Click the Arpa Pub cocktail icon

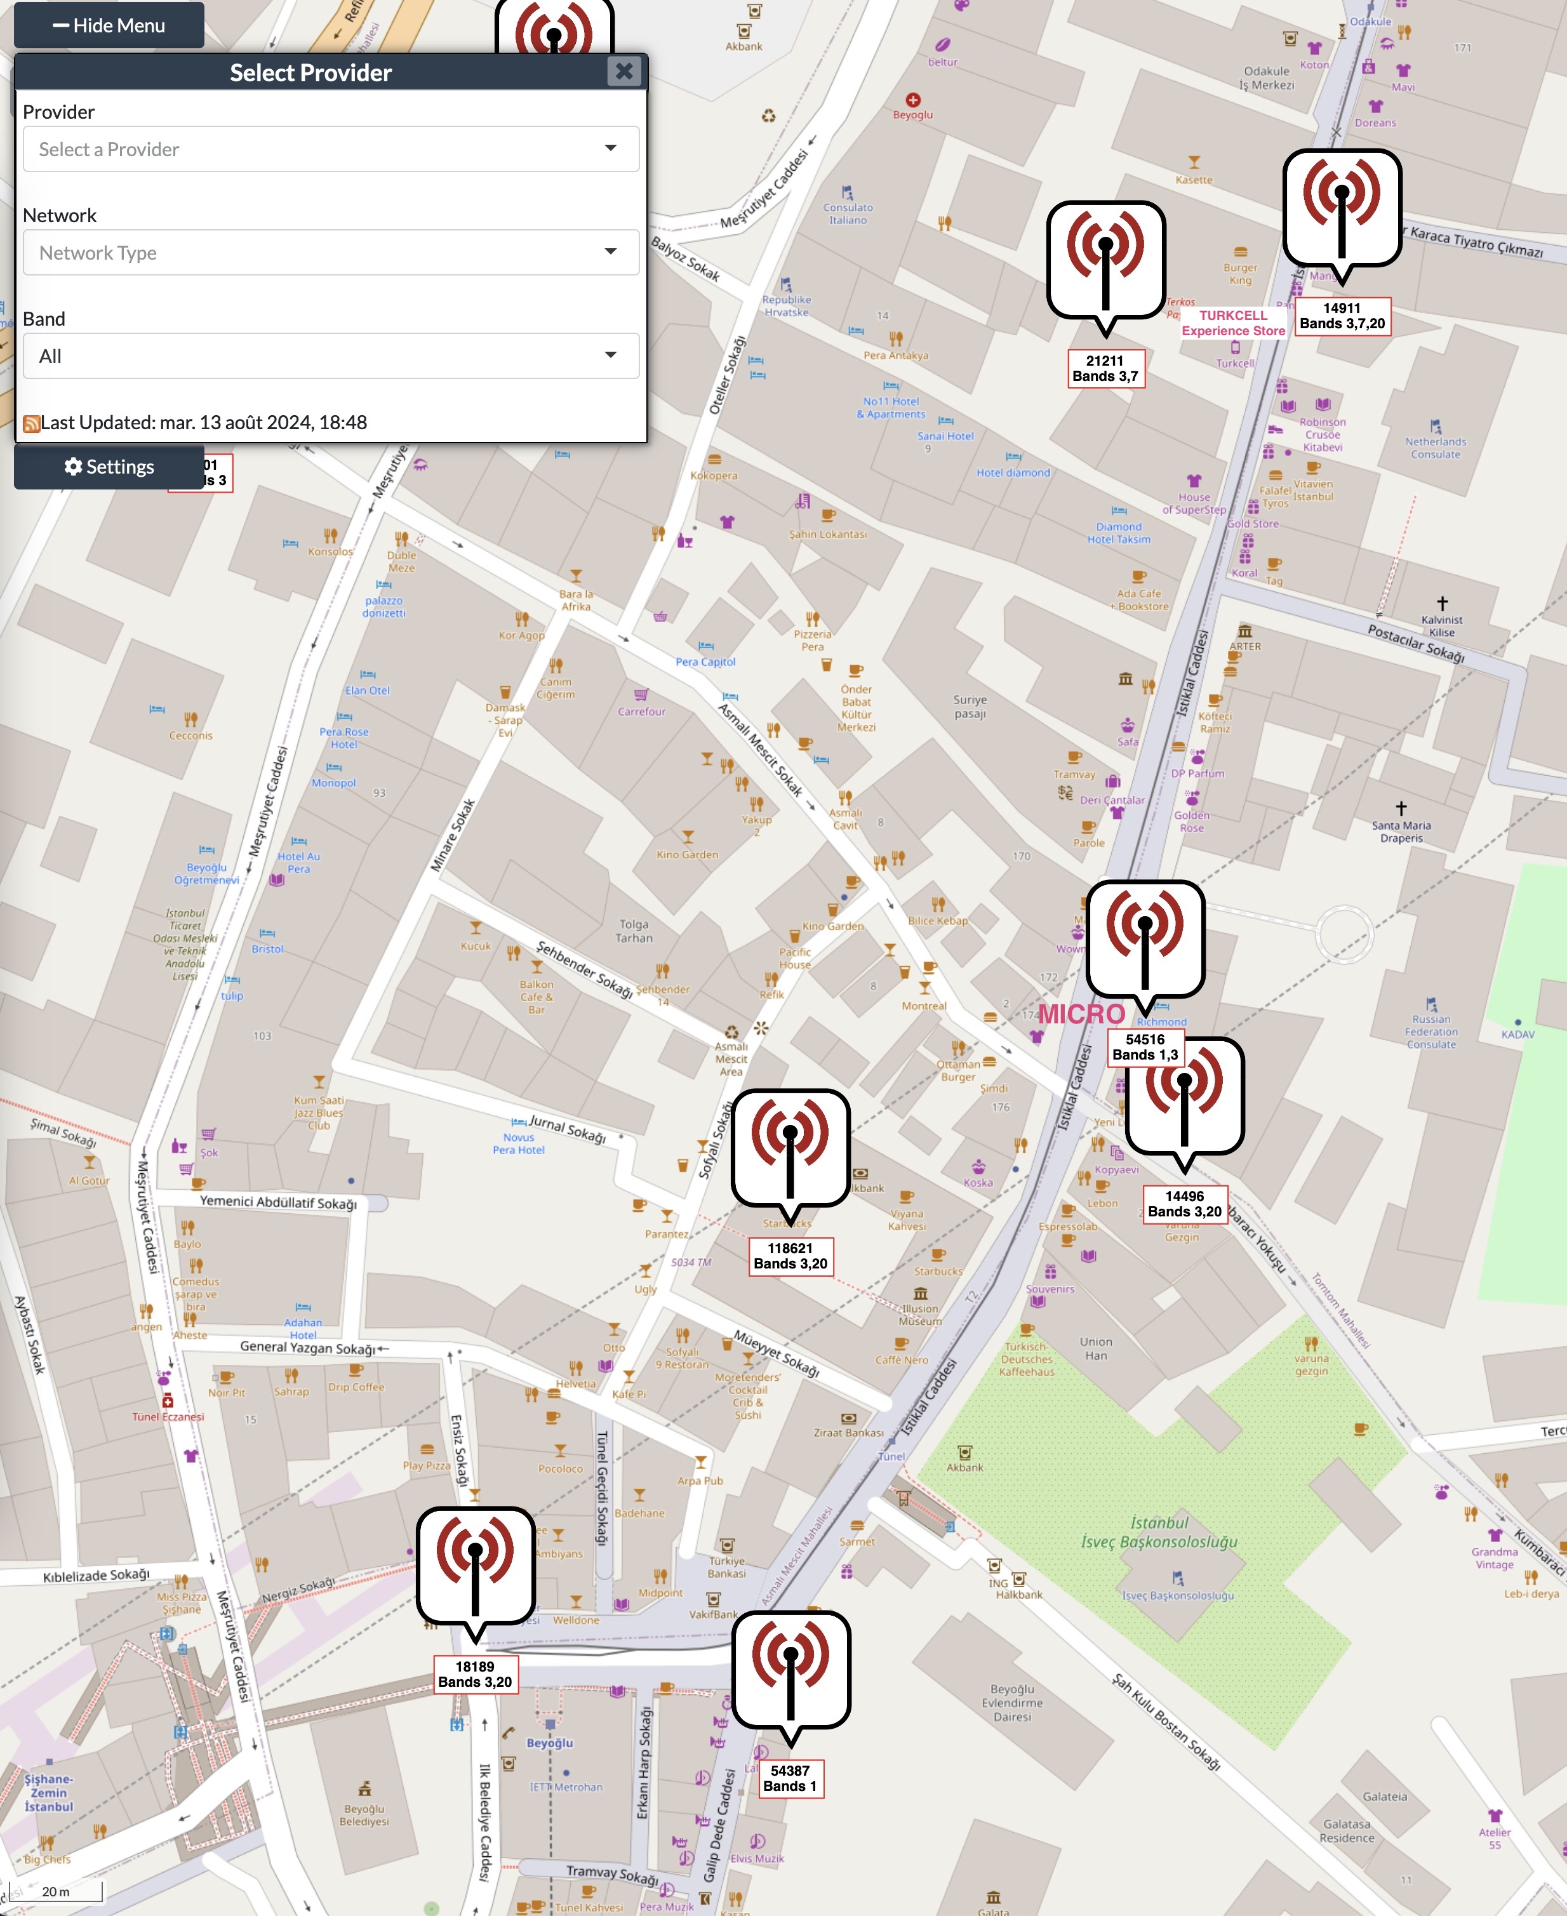[x=700, y=1461]
